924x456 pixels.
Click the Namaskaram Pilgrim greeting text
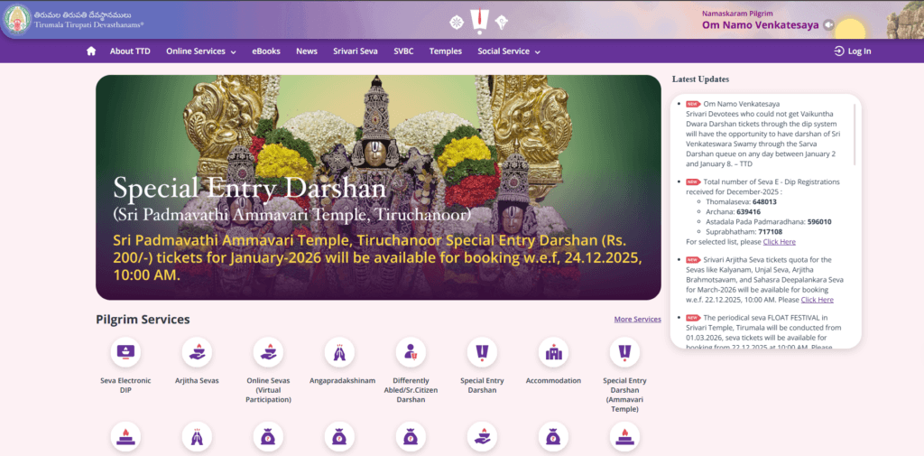pos(737,13)
